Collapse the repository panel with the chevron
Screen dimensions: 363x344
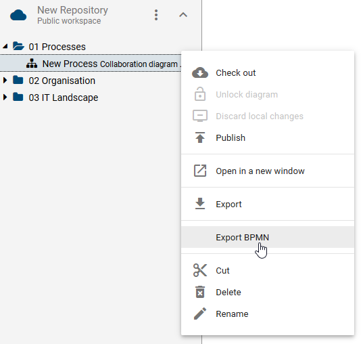click(x=183, y=15)
